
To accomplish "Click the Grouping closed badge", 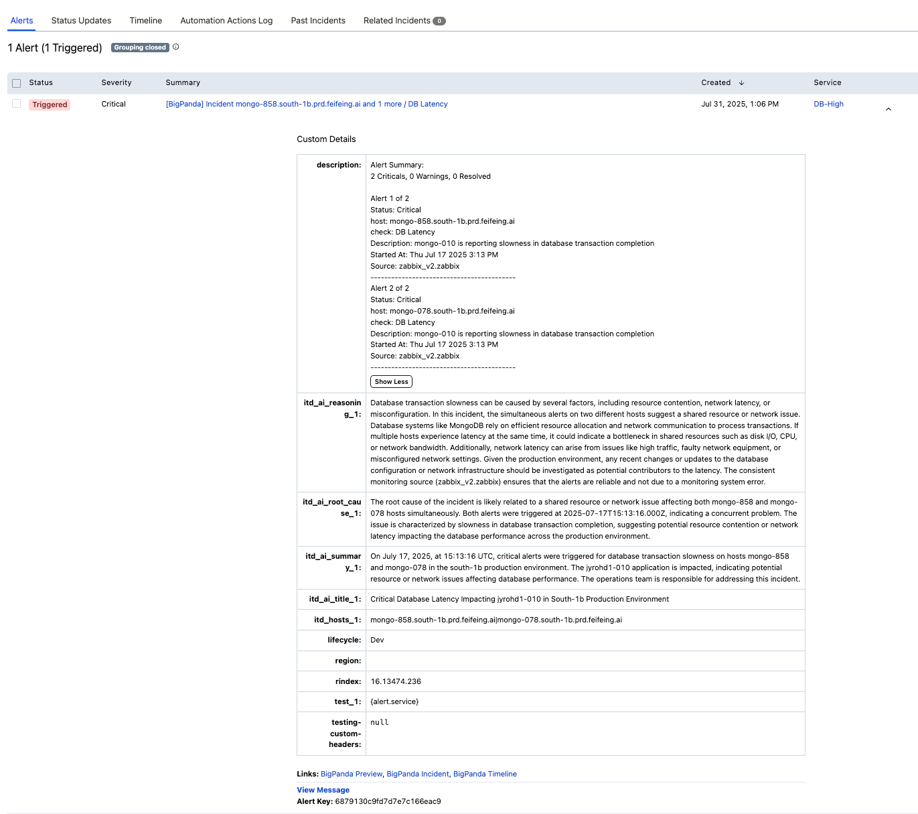I will [x=139, y=47].
